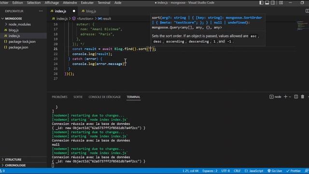Open Affichage menu
This screenshot has height=174, width=309.
pos(52,3)
